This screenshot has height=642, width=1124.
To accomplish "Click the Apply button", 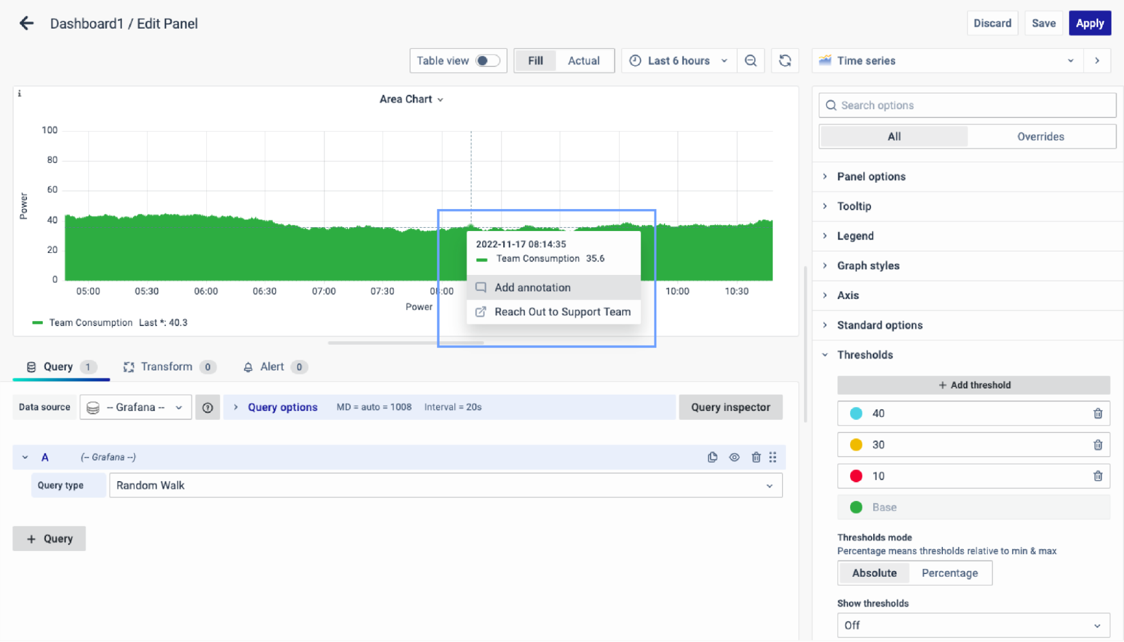I will point(1089,23).
